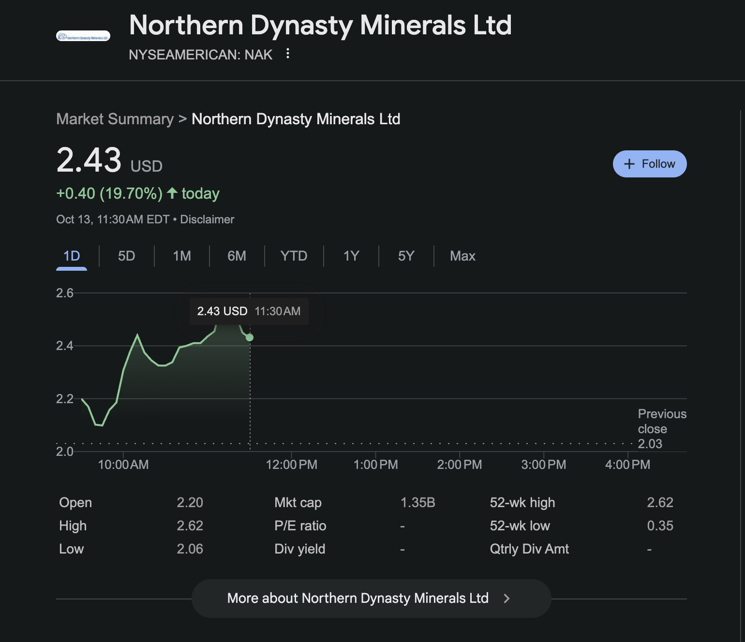Click the 52-wk high label

point(522,502)
